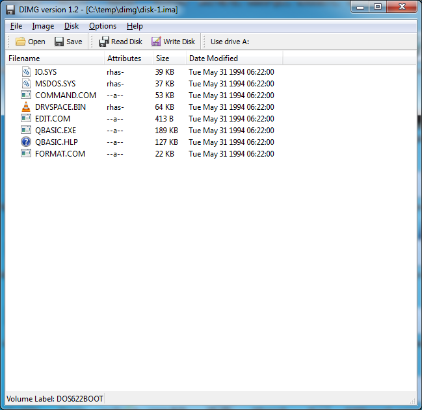The width and height of the screenshot is (422, 410).
Task: Select the EDIT.COM filename
Action: coord(53,118)
